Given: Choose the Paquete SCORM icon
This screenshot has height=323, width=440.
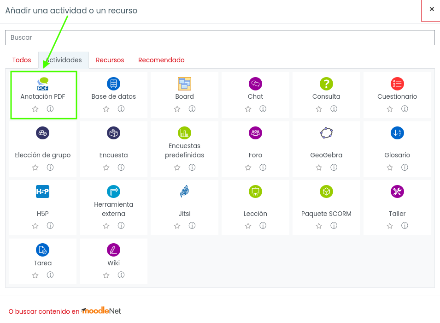Looking at the screenshot, I should click(326, 191).
